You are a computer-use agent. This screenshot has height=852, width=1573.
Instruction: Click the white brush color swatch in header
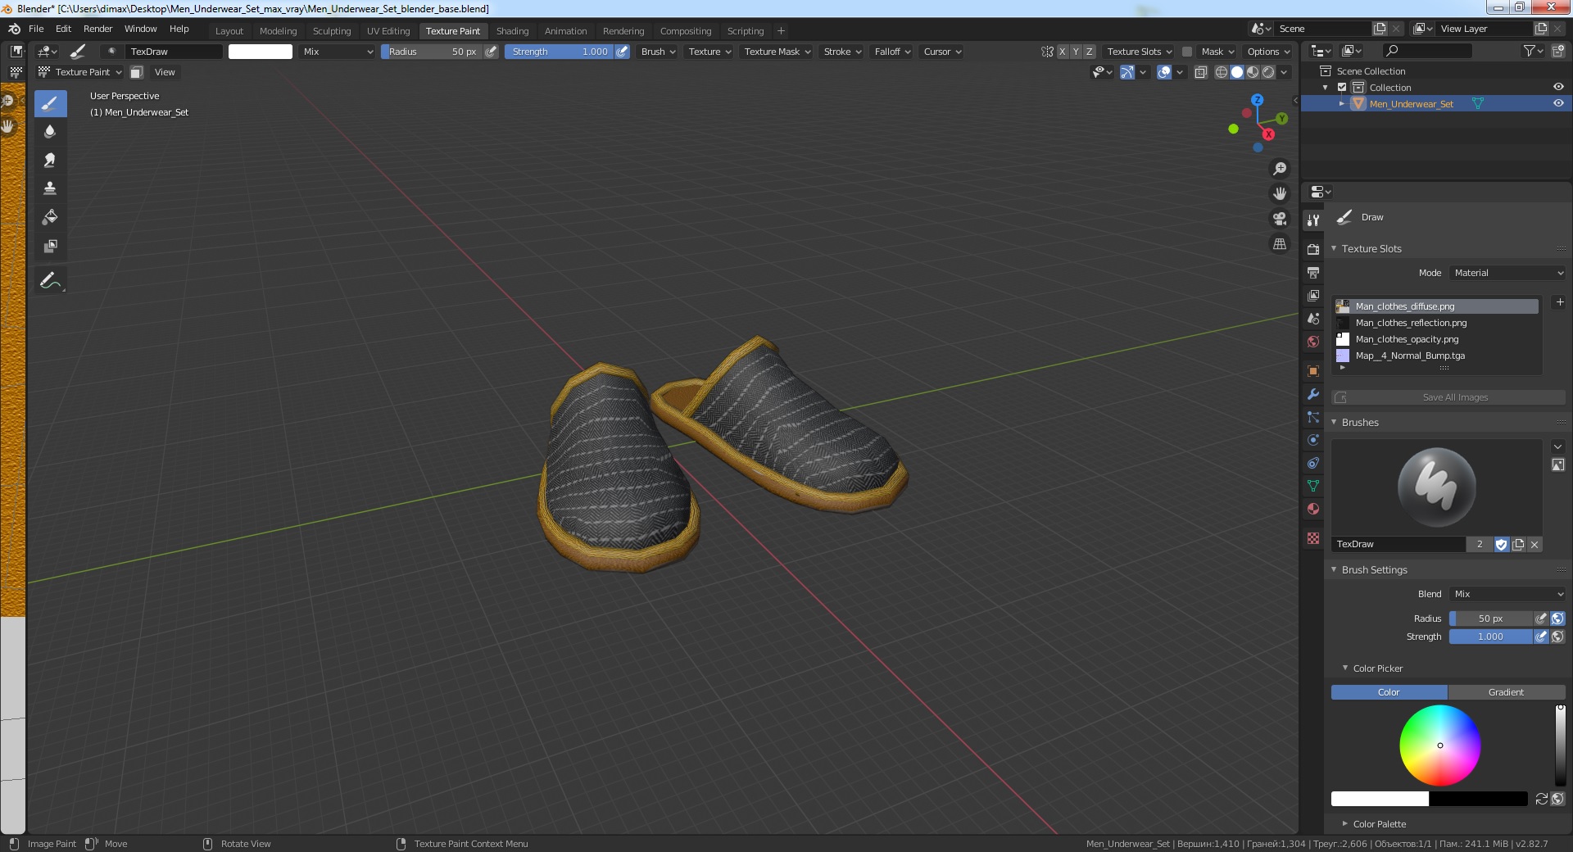(260, 52)
